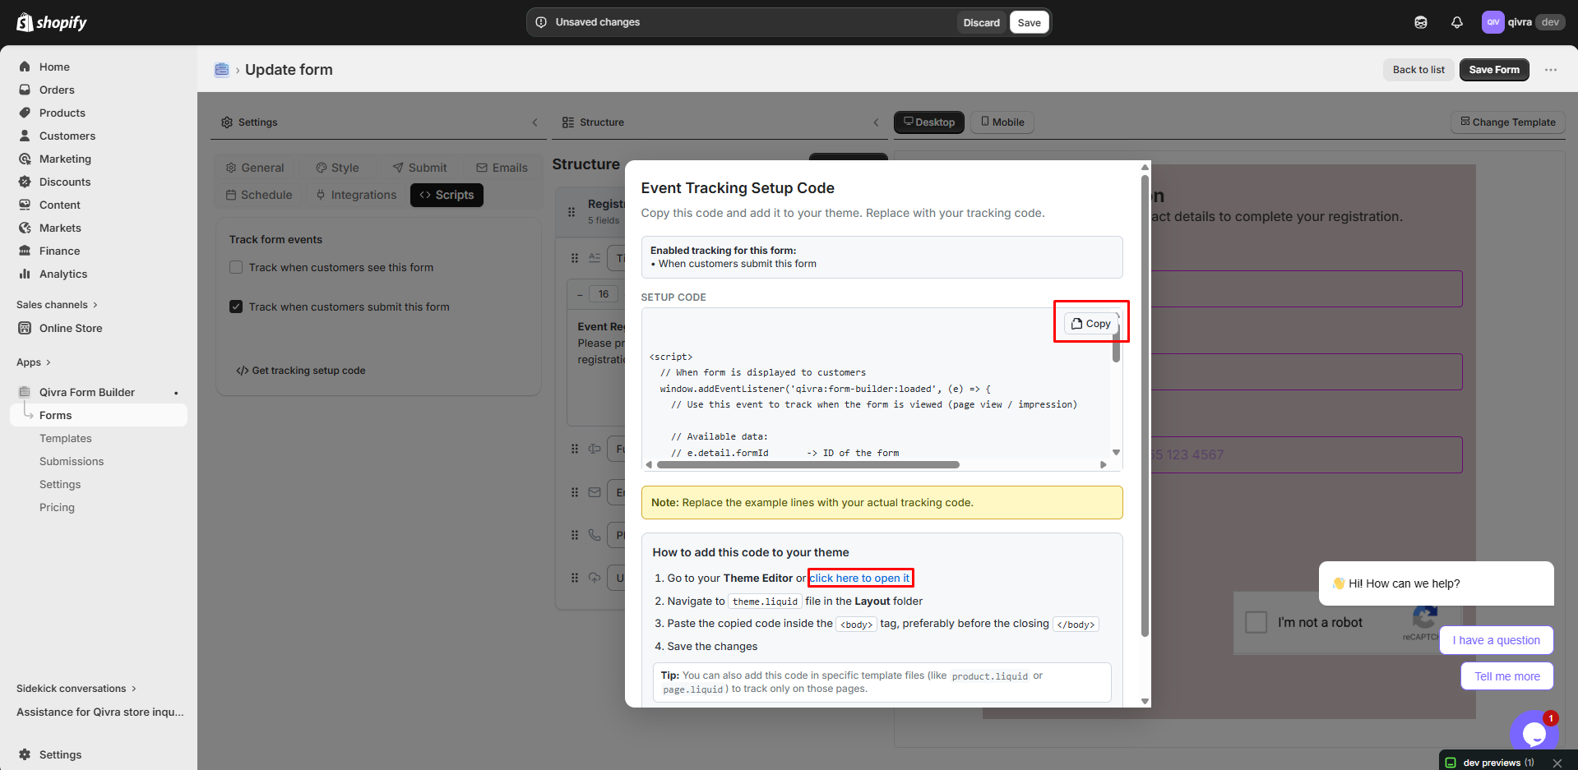Click the code box right scroll arrow
The image size is (1578, 770).
1104,464
